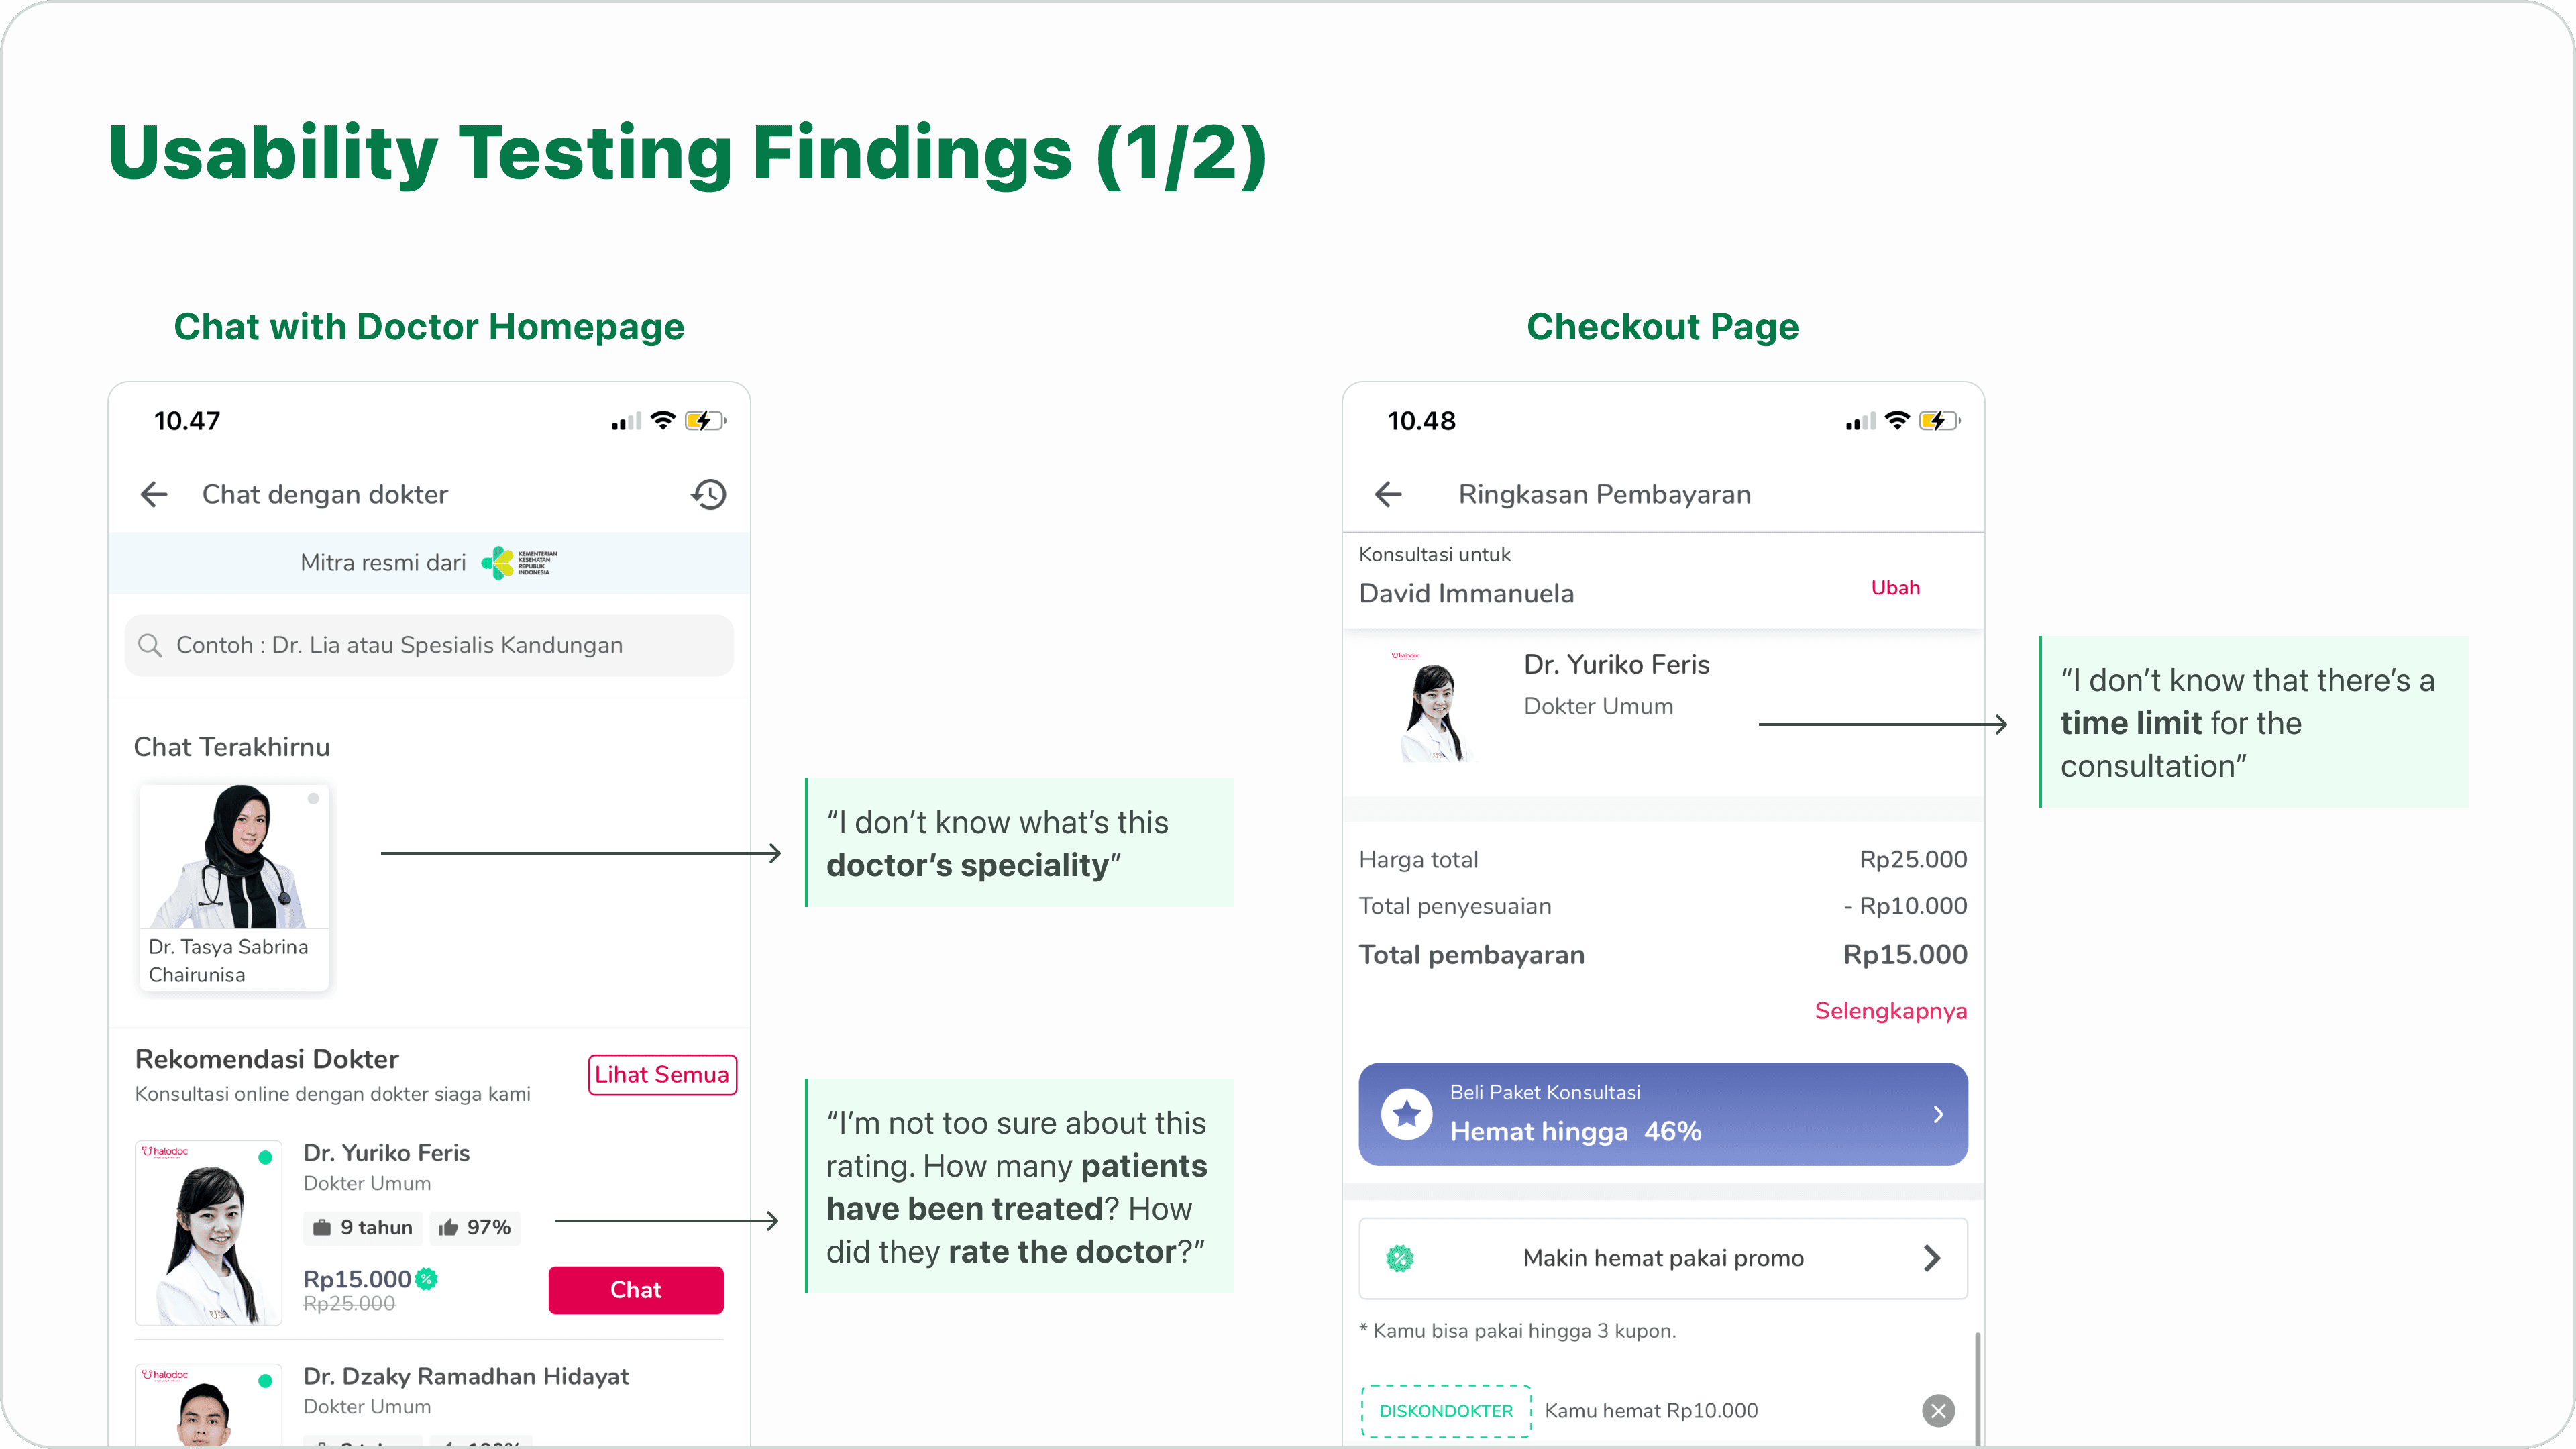Click discount badge beside Rp15.000 price

pos(427,1278)
